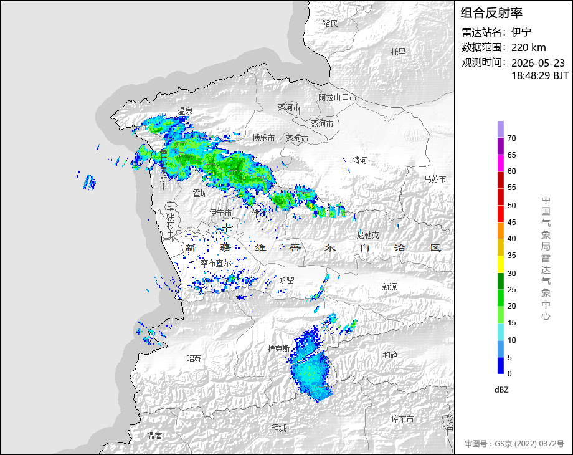This screenshot has width=573, height=455.
Task: Click the 组合反射率 title
Action: 491,13
